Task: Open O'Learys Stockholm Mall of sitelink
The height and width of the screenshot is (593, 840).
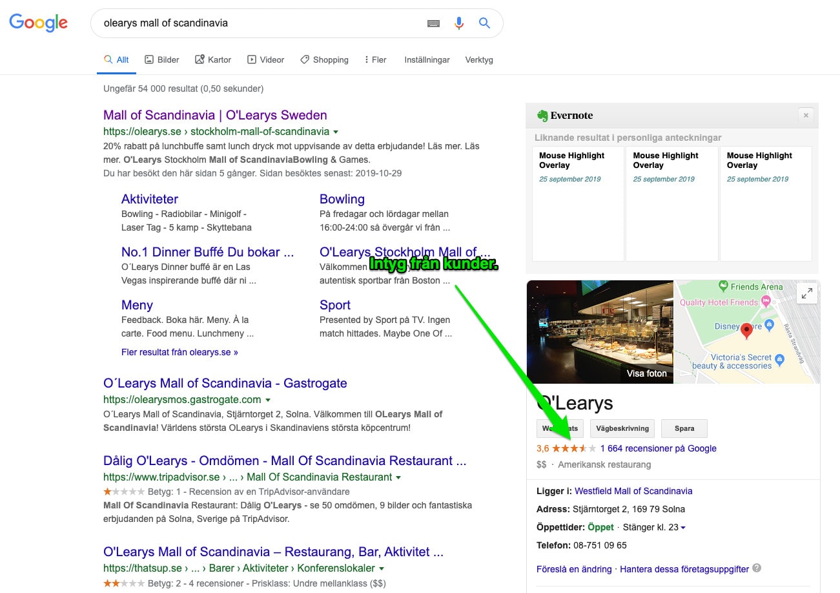Action: (405, 252)
